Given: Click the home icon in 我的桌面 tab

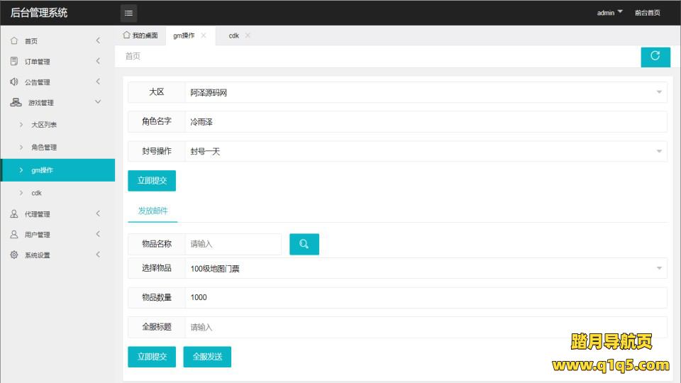Looking at the screenshot, I should coord(126,35).
